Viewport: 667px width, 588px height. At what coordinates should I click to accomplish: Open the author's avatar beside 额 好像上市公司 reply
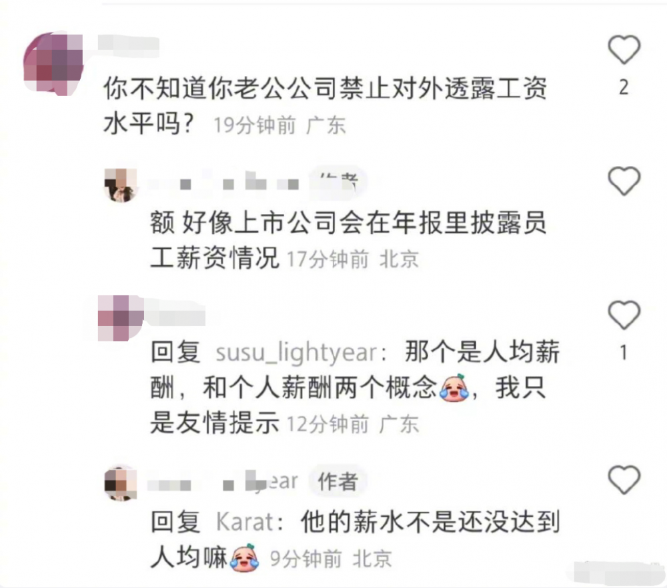[x=121, y=185]
